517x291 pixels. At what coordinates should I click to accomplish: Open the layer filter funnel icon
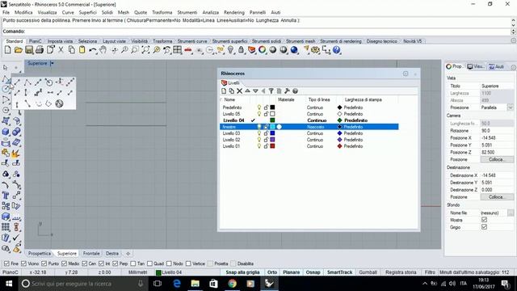pos(271,91)
